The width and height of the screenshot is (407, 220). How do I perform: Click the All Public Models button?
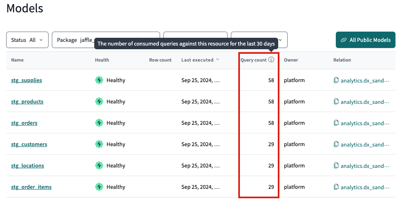[365, 40]
